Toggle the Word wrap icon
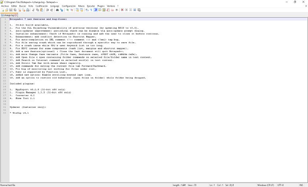308x187 pixels. pyautogui.click(x=87, y=10)
